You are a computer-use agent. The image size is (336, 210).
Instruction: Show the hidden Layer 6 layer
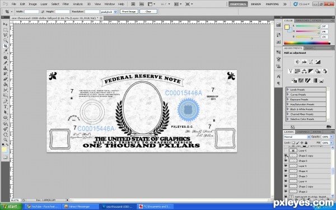pyautogui.click(x=286, y=151)
